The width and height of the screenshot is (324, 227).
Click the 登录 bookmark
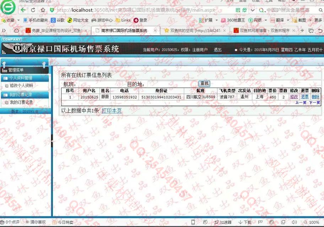tap(141, 20)
